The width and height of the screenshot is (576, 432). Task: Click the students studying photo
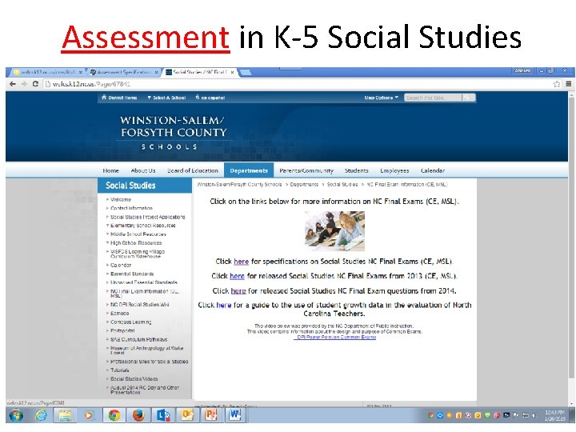click(x=334, y=231)
